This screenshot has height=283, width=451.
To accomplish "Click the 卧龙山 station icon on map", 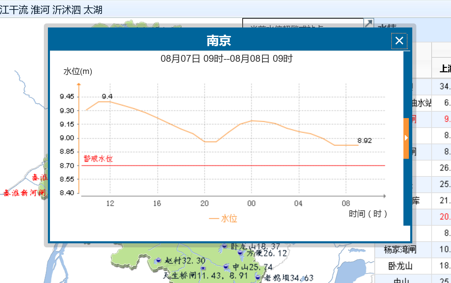I will tap(224, 246).
